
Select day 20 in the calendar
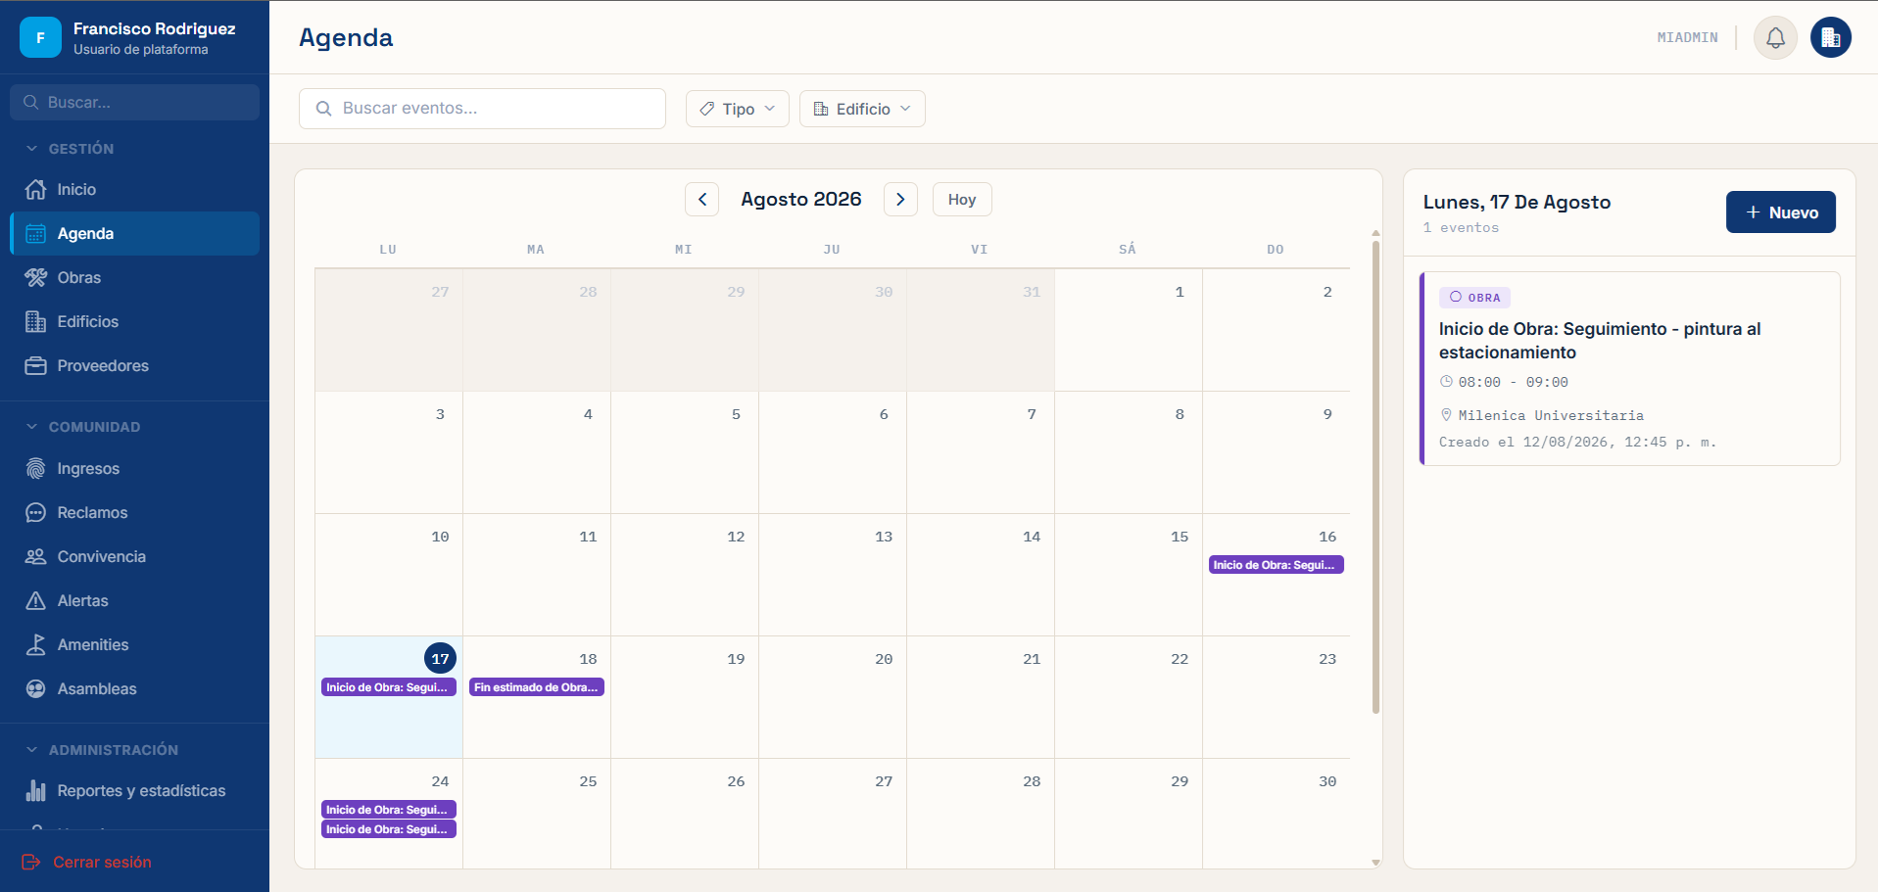click(x=833, y=697)
